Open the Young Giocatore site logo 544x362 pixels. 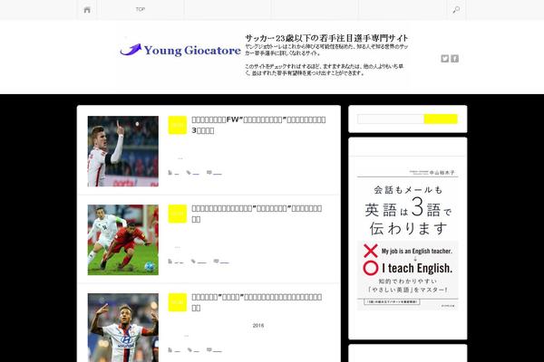tap(180, 51)
